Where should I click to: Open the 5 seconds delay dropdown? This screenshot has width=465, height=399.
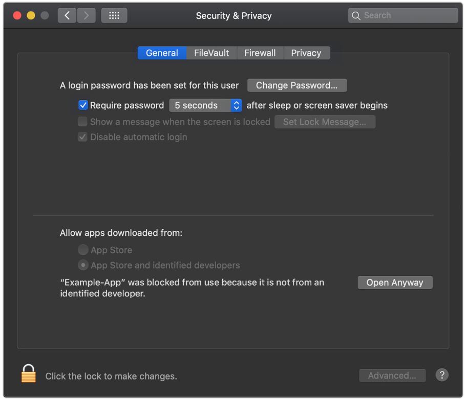[205, 105]
